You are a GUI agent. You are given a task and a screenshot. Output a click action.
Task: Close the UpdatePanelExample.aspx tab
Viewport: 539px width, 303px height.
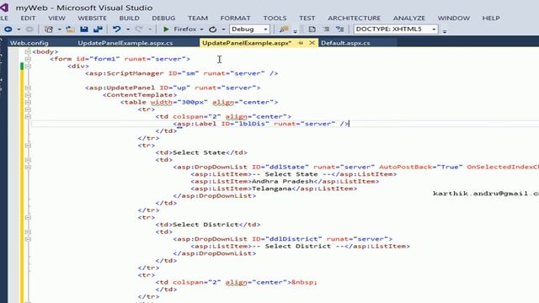[x=312, y=43]
